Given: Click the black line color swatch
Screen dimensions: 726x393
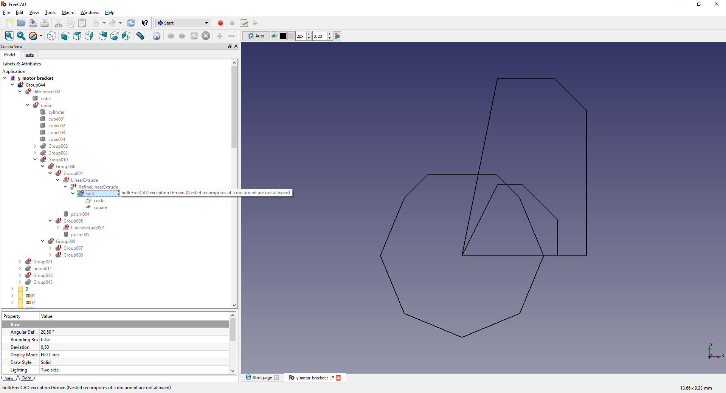Looking at the screenshot, I should coord(283,36).
